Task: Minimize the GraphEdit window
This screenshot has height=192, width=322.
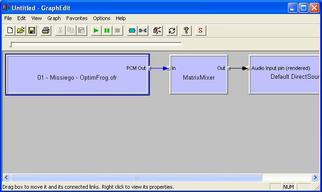Action: [x=293, y=8]
